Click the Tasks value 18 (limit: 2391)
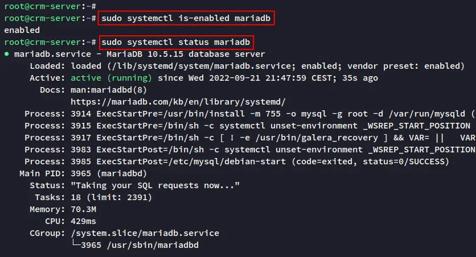The height and width of the screenshot is (257, 476). click(111, 197)
